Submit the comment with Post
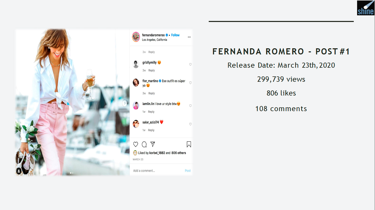Viewport: 375px width, 210px height. (x=188, y=171)
